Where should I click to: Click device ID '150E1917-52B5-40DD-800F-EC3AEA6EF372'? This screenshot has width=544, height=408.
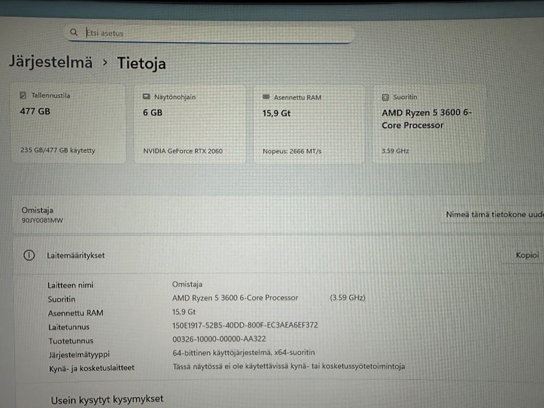pyautogui.click(x=245, y=325)
